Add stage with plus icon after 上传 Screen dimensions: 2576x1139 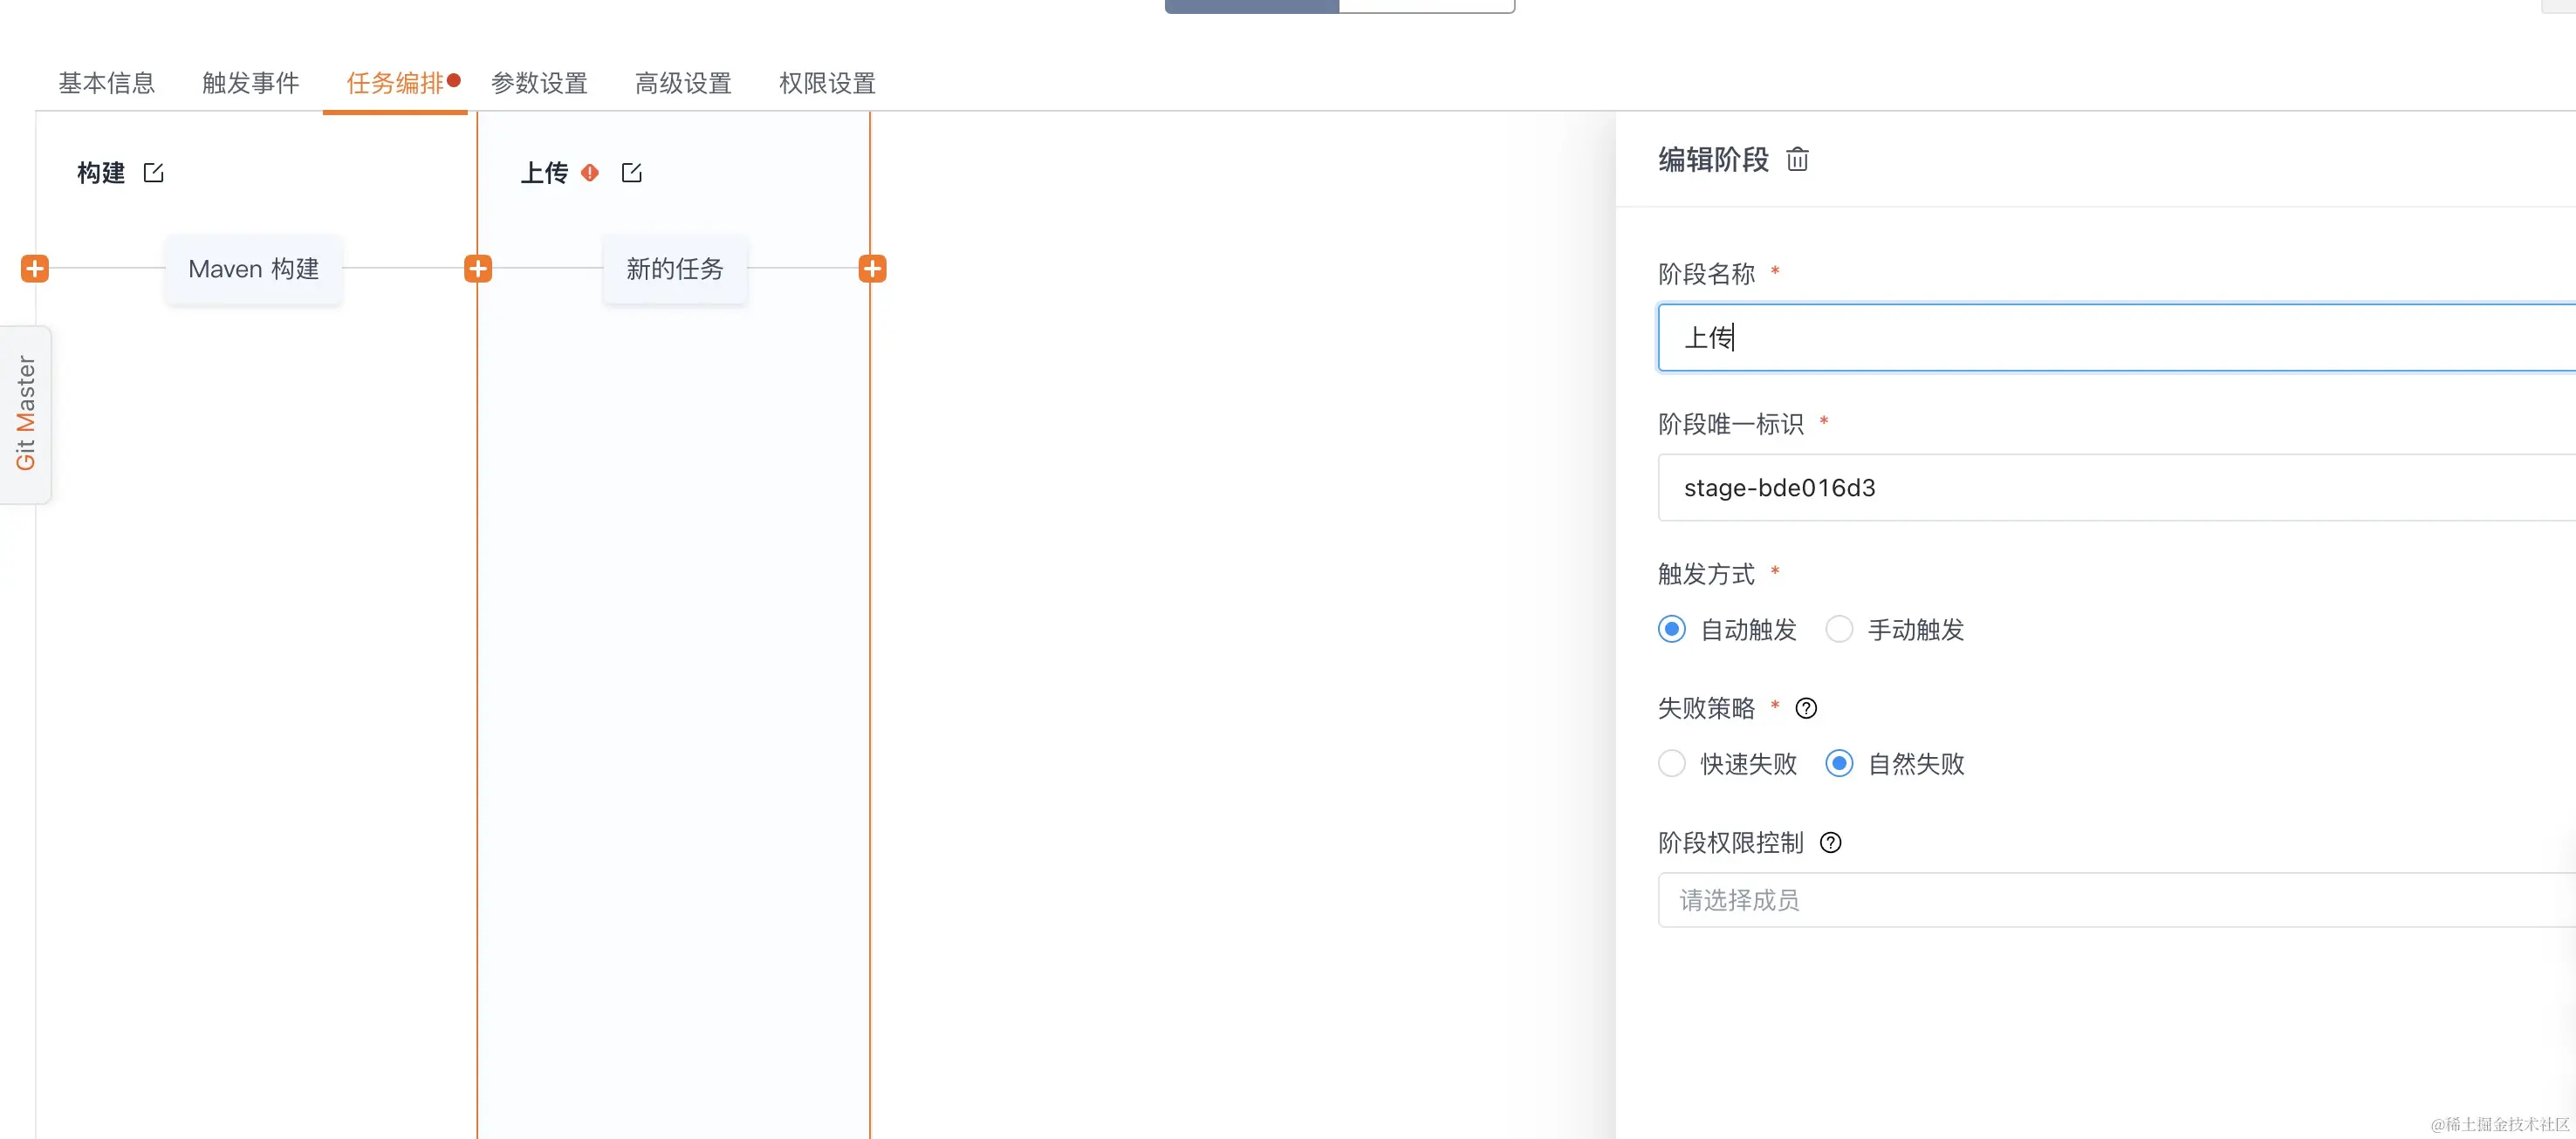[872, 269]
